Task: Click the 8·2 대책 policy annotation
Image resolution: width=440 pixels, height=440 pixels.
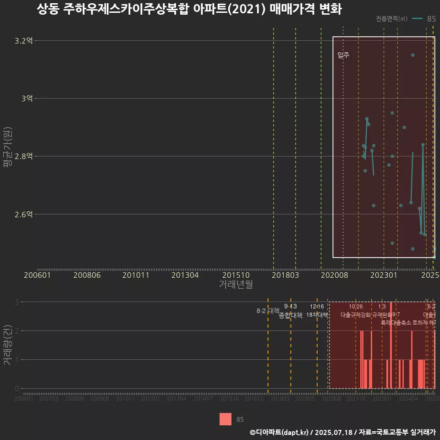Action: point(268,311)
